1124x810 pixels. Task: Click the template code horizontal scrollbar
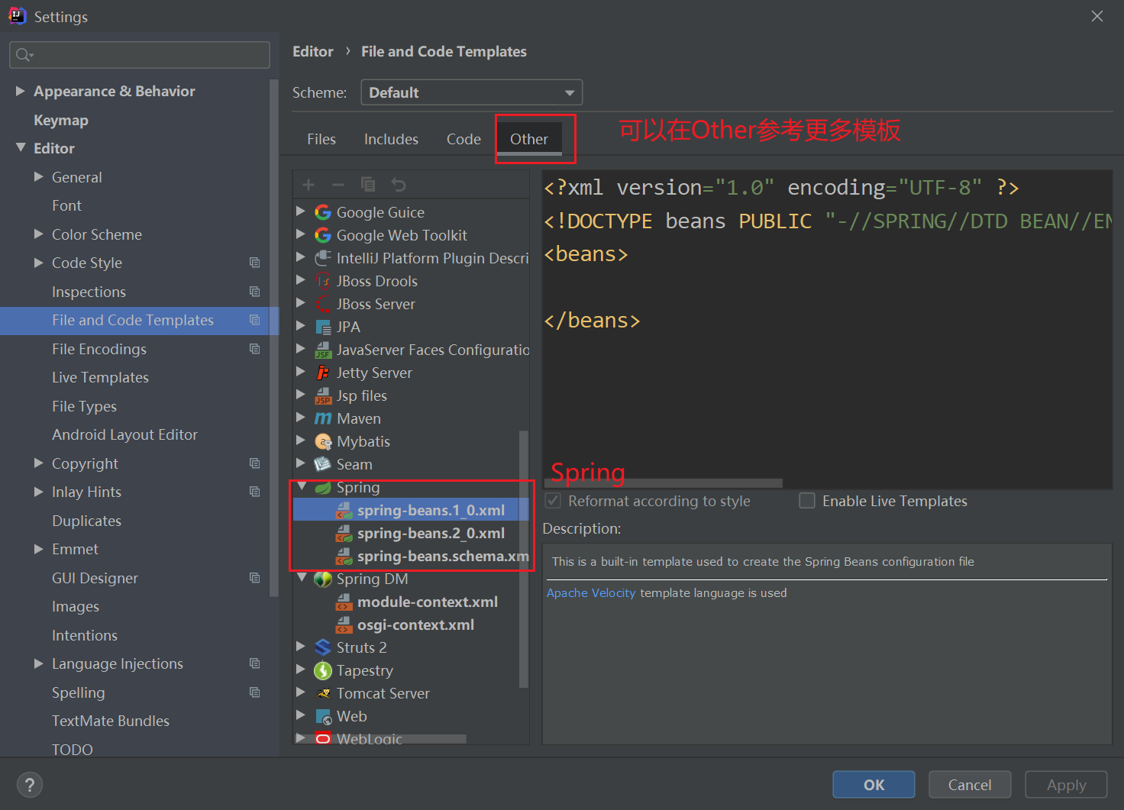coord(664,483)
